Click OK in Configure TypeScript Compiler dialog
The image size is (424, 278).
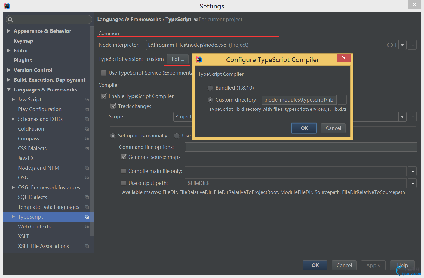click(x=304, y=128)
